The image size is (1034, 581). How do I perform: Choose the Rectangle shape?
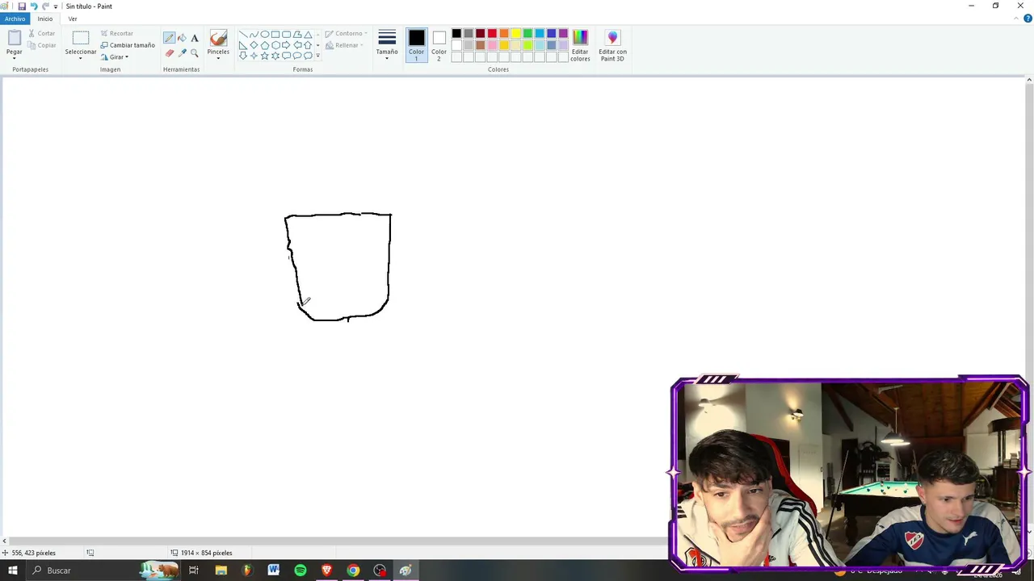[275, 35]
